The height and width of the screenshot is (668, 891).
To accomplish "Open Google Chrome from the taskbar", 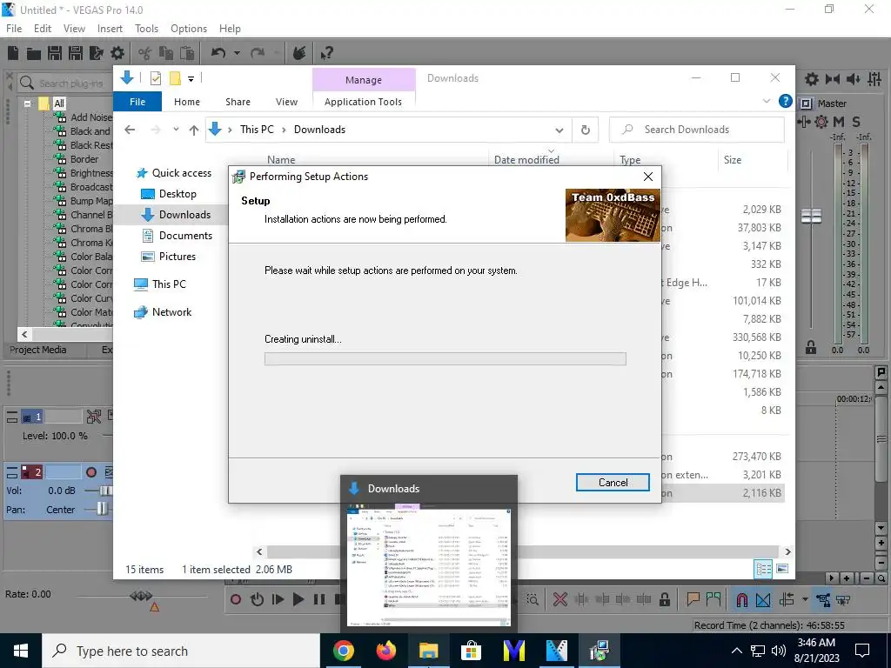I will (343, 651).
